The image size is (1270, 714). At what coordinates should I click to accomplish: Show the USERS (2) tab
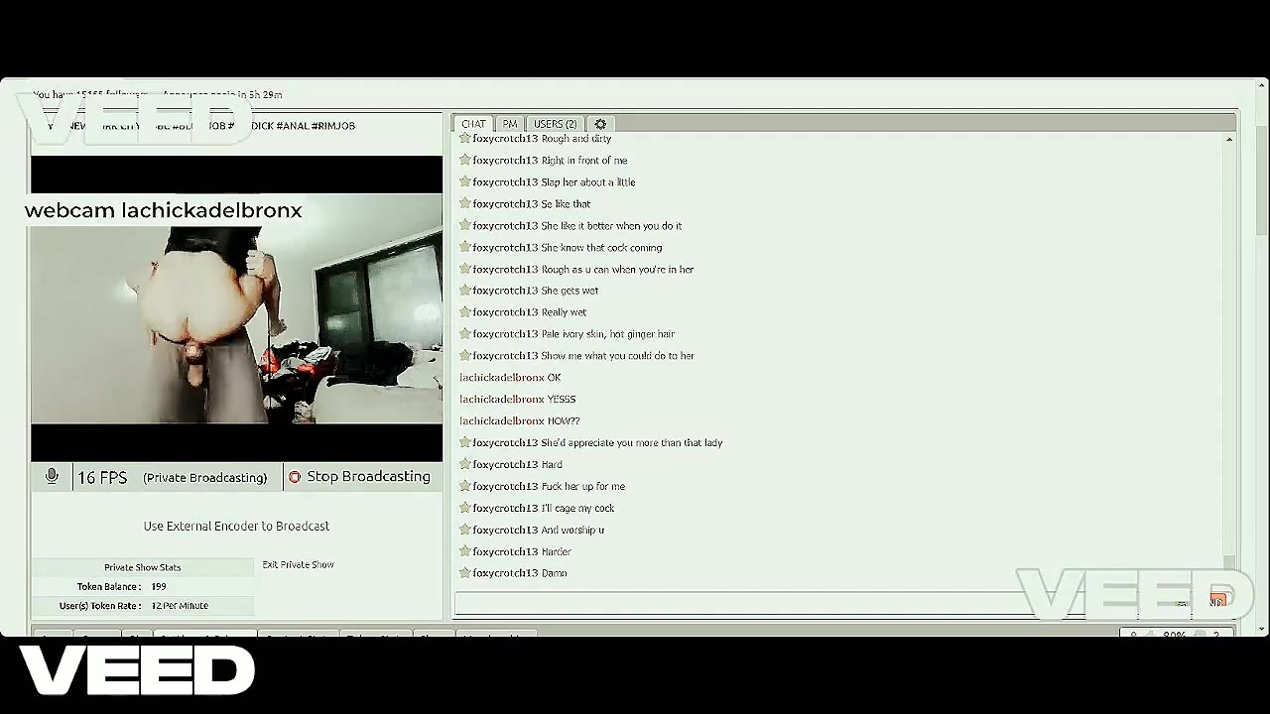(x=555, y=124)
